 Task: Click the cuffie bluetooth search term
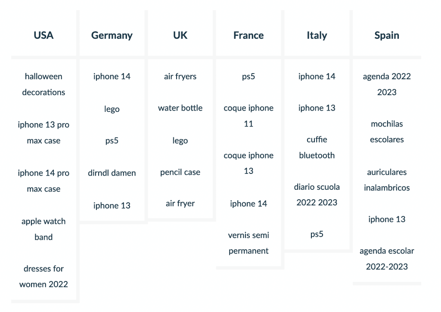pyautogui.click(x=317, y=148)
